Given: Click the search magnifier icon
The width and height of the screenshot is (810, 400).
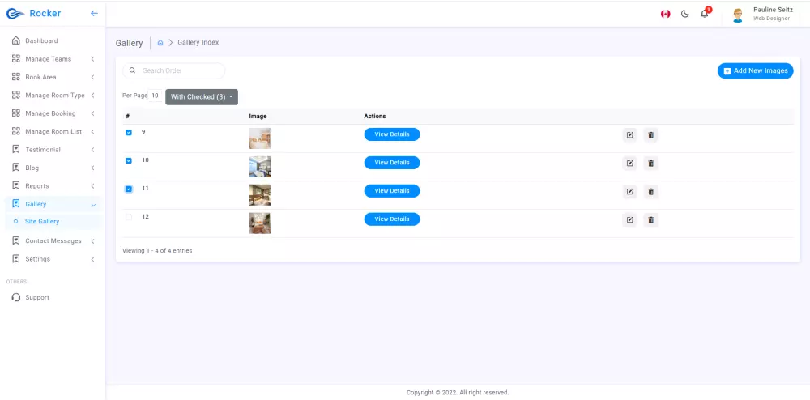Looking at the screenshot, I should [132, 70].
